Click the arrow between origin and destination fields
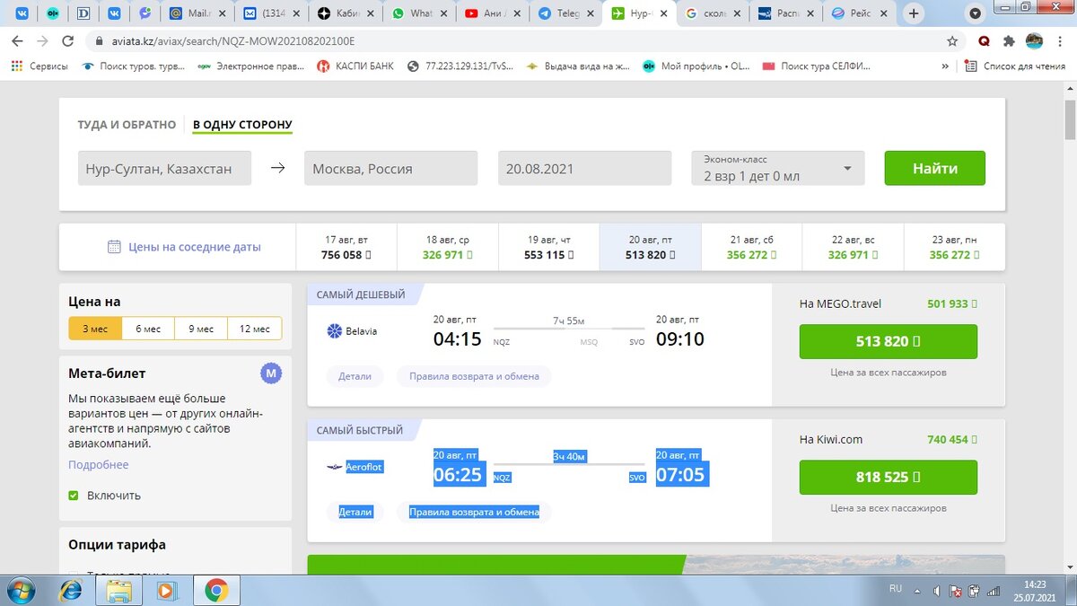Viewport: 1077px width, 606px height. (277, 168)
